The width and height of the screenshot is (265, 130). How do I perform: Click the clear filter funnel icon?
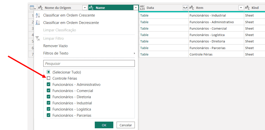click(x=38, y=39)
